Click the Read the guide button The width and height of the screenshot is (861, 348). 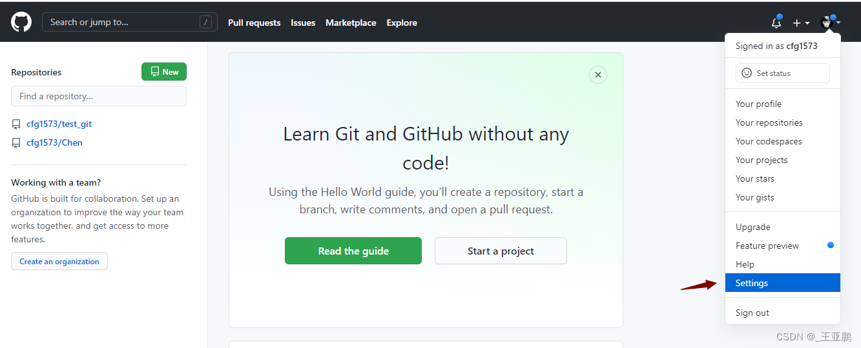tap(353, 251)
